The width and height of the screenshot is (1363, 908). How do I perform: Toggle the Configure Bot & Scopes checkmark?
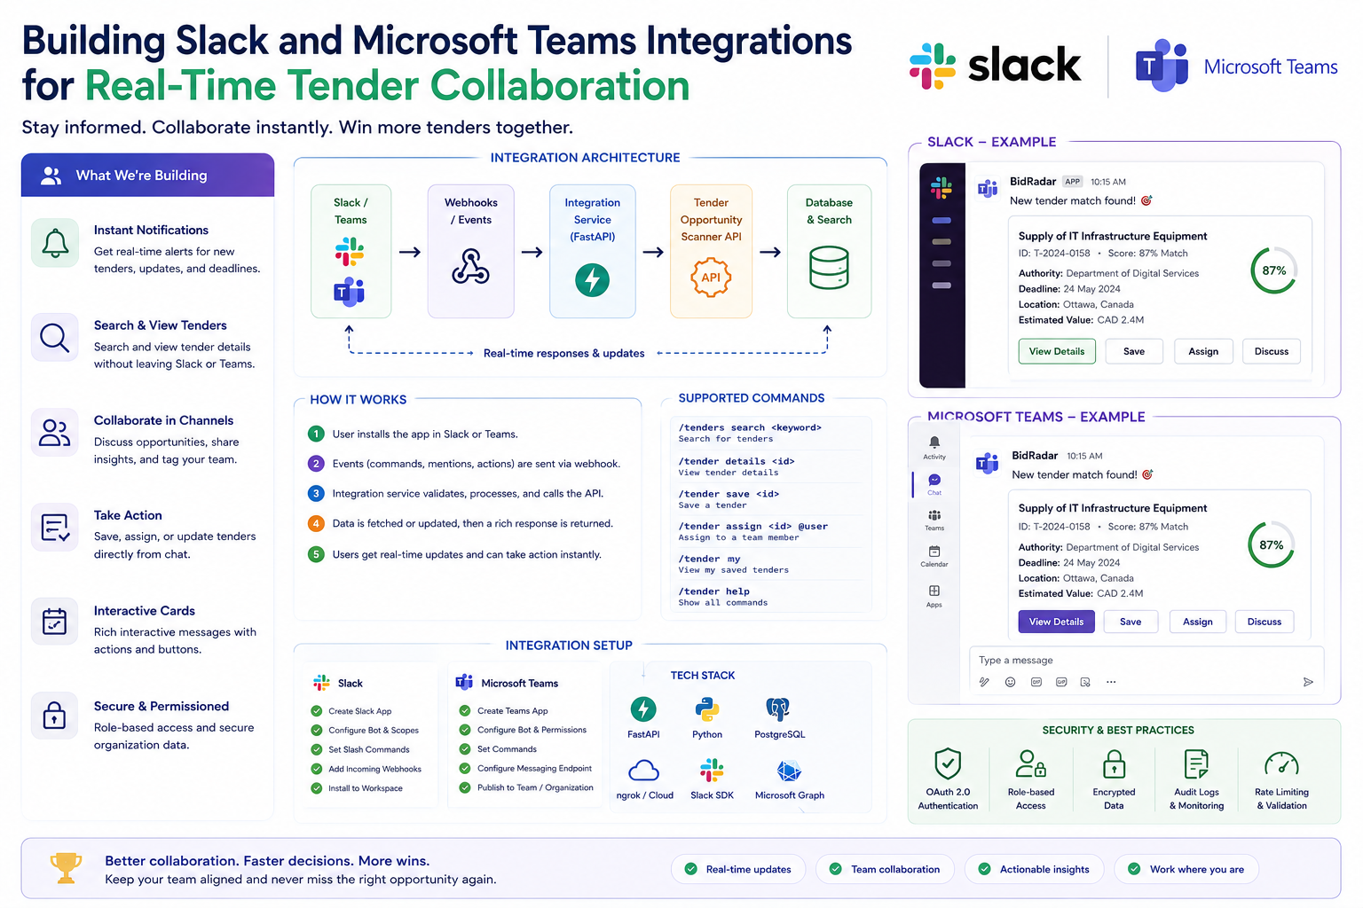point(317,731)
